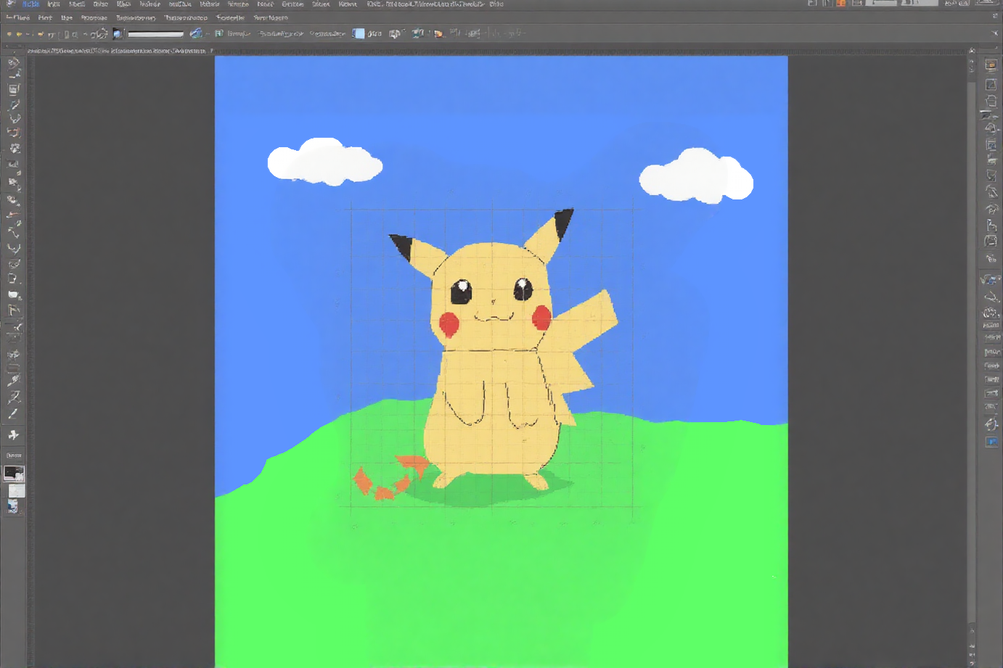Toggle the small green checkbox in options bar
This screenshot has height=668, width=1003.
[x=218, y=33]
